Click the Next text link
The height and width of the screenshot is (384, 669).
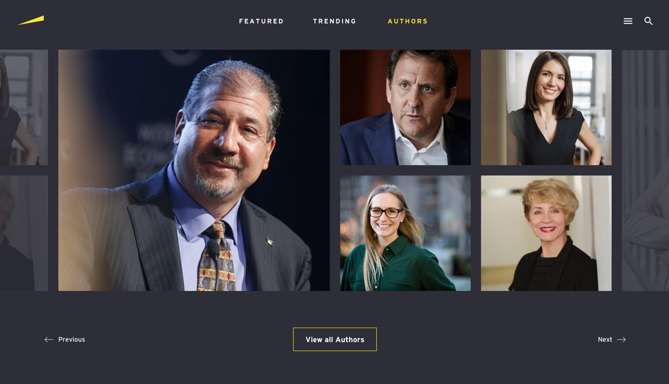(605, 339)
